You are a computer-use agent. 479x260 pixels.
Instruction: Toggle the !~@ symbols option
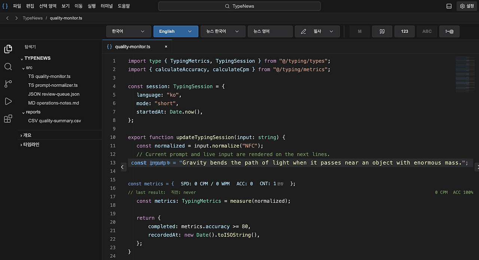pyautogui.click(x=449, y=31)
